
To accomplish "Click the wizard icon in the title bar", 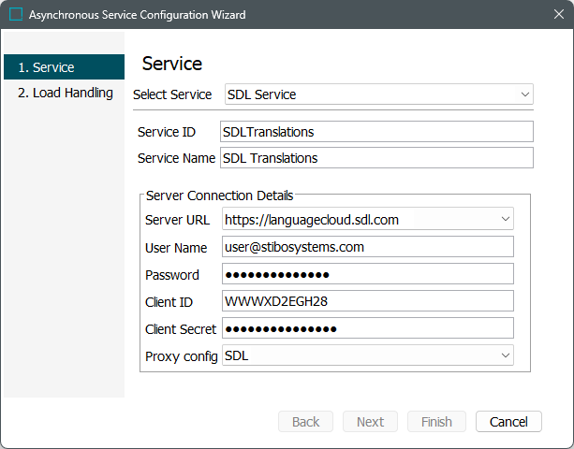I will click(16, 15).
